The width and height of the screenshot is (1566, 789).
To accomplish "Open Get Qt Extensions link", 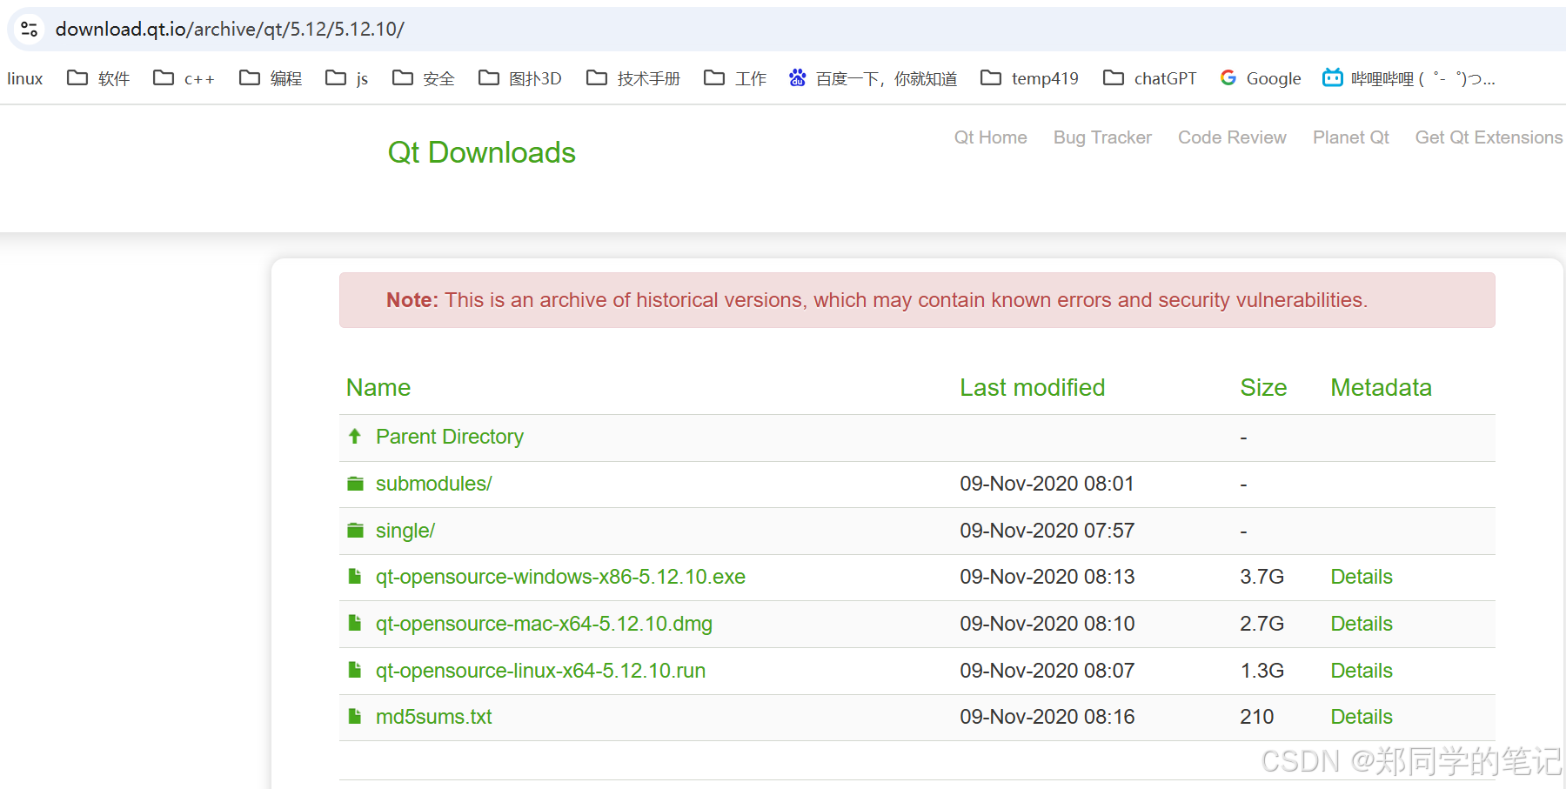I will 1489,137.
